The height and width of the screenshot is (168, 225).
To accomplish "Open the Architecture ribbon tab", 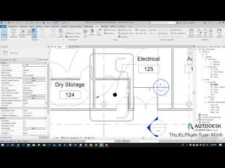I will [x=13, y=27].
